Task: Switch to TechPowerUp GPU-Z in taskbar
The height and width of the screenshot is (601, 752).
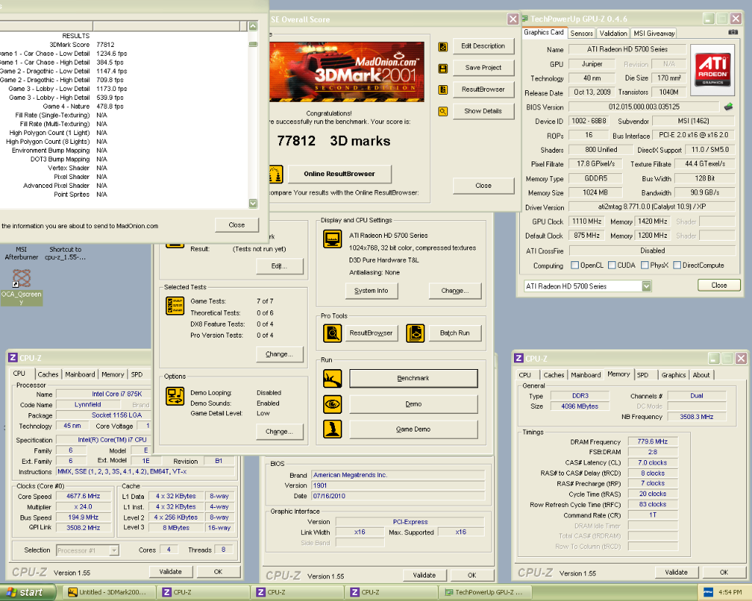Action: (x=486, y=592)
